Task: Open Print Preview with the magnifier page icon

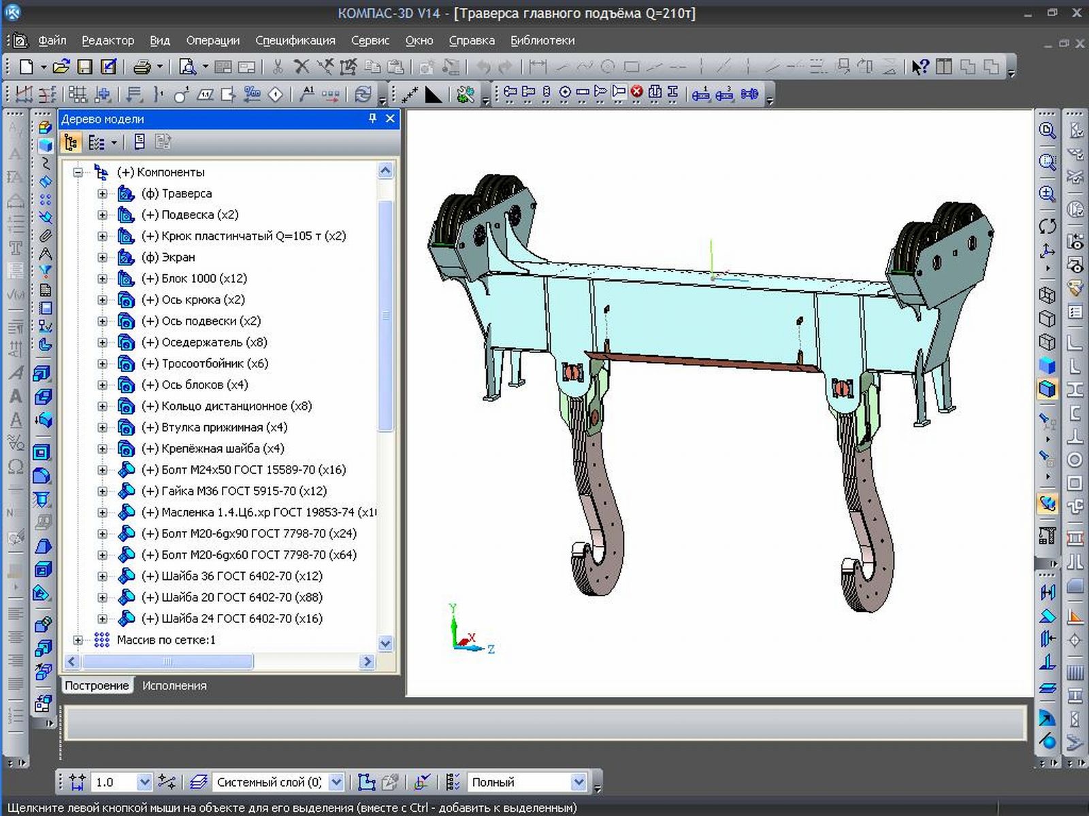Action: (186, 67)
